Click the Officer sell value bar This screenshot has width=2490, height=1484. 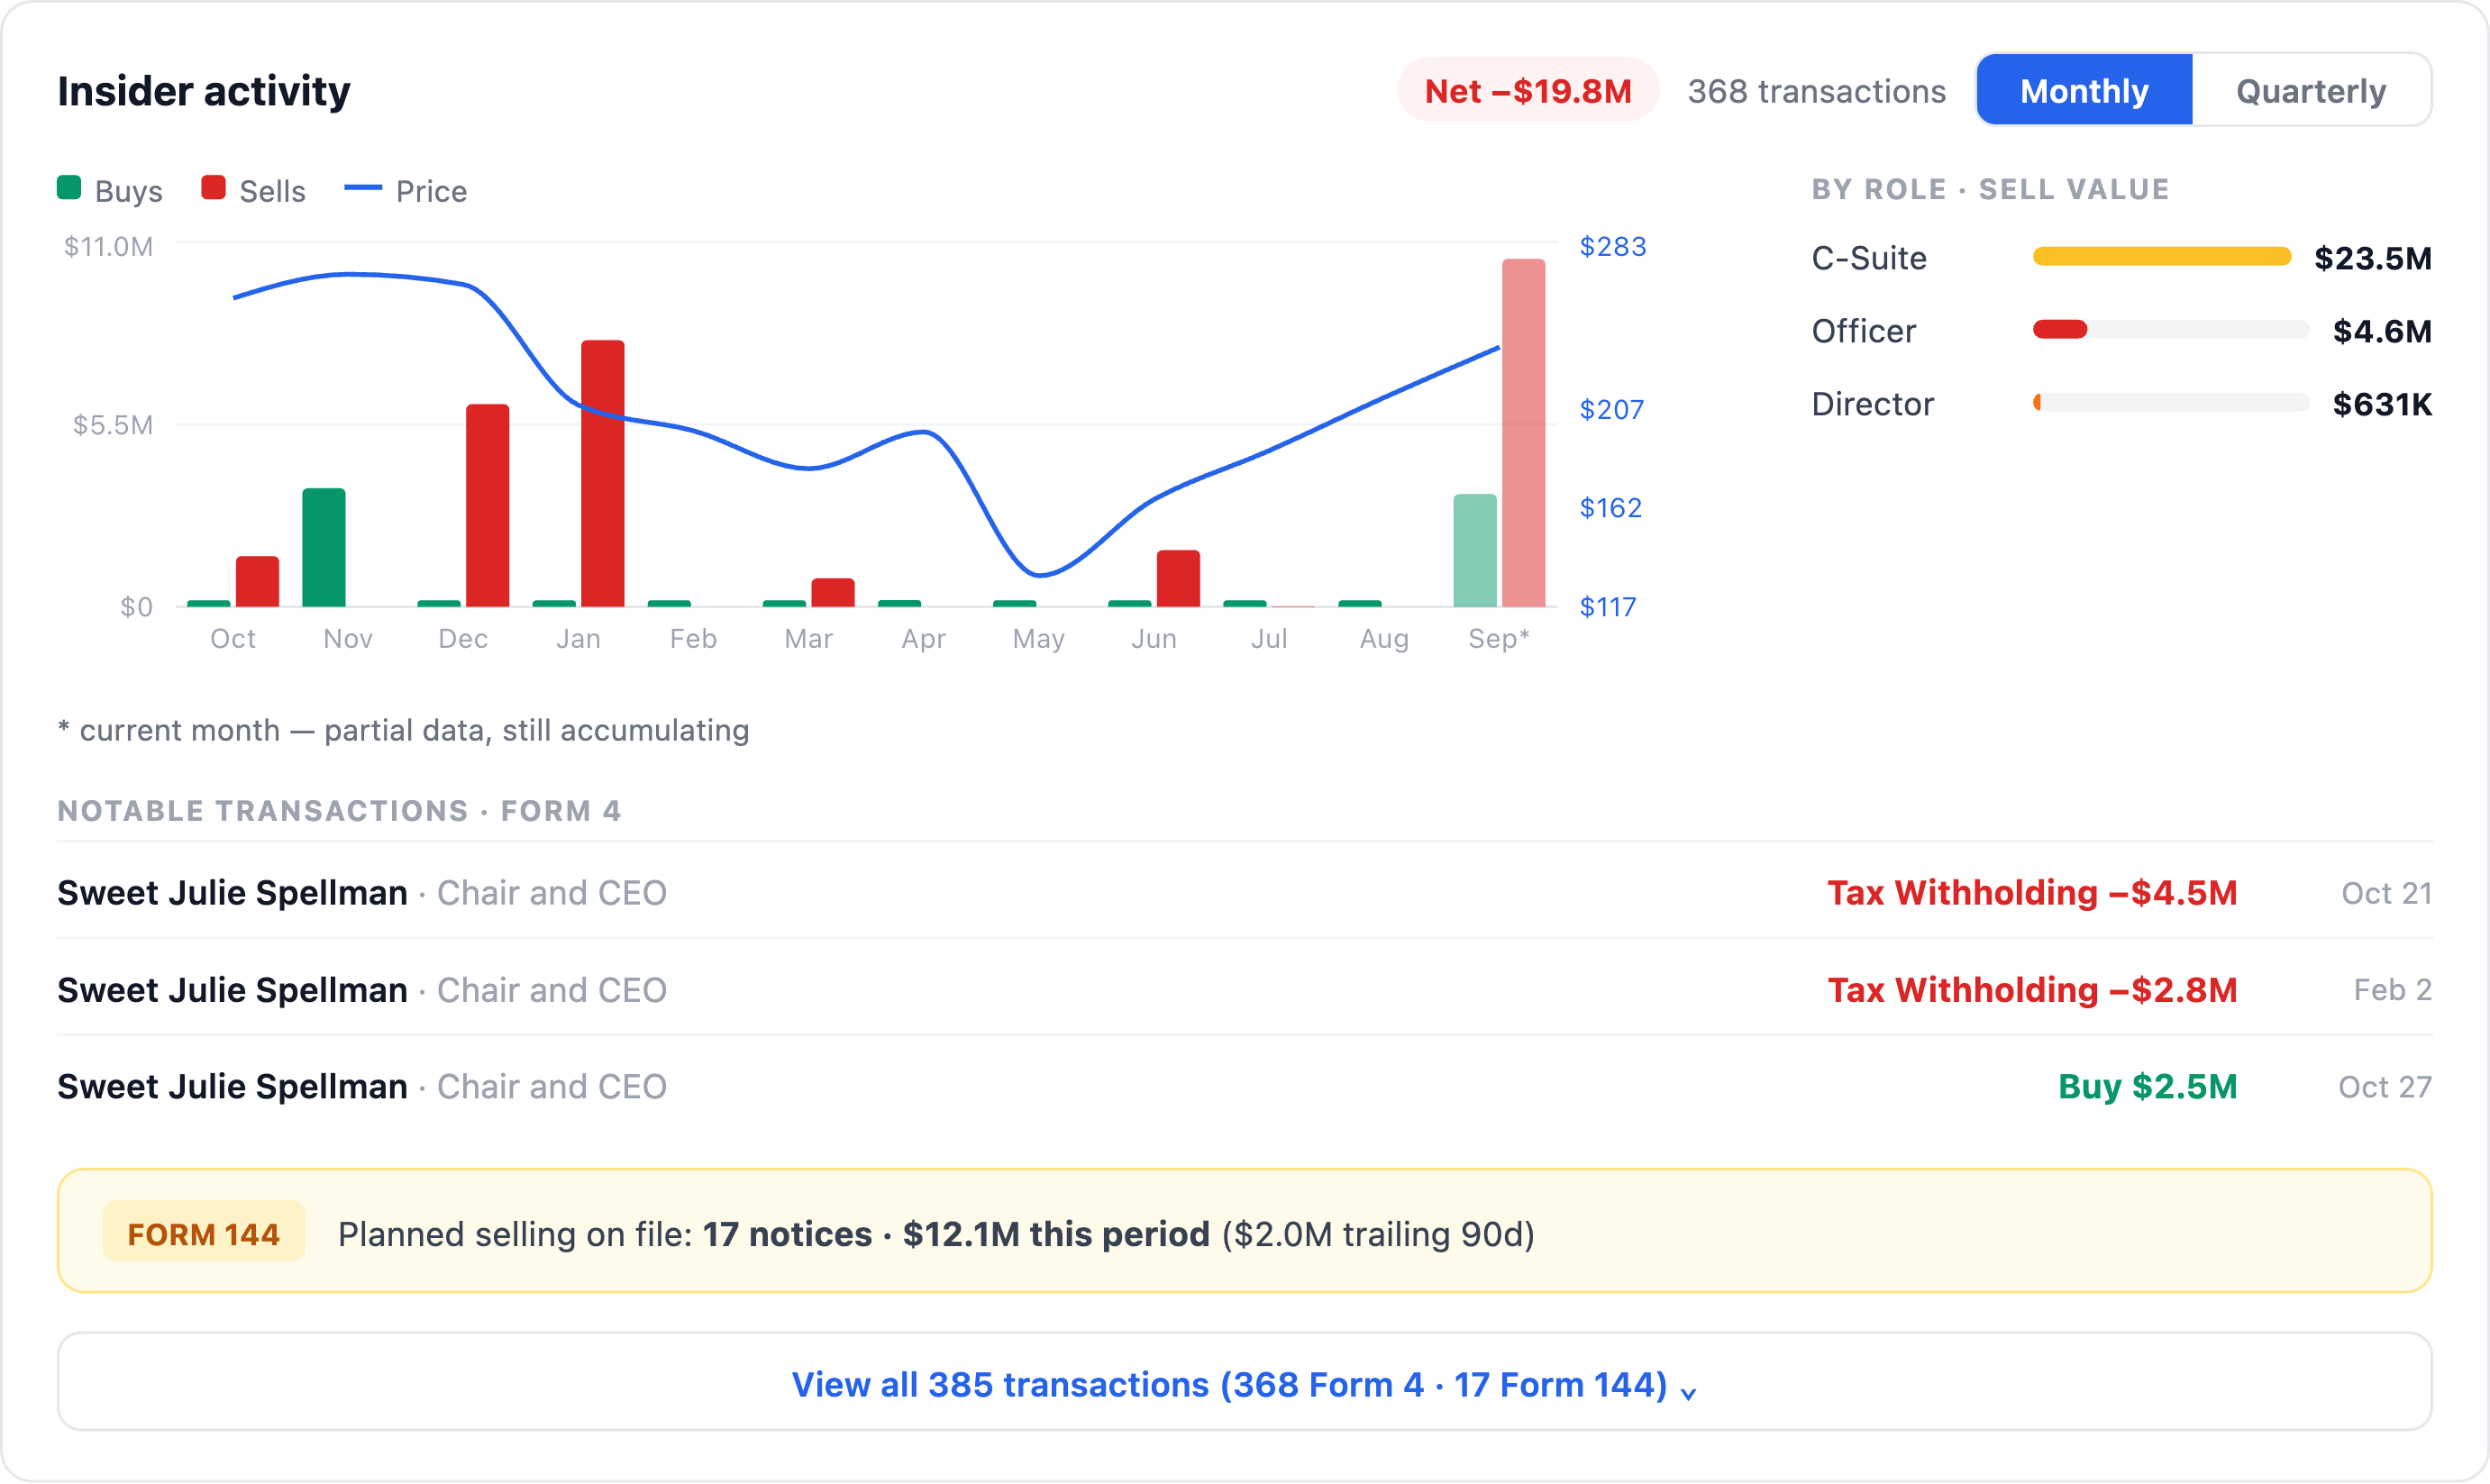pyautogui.click(x=2060, y=330)
